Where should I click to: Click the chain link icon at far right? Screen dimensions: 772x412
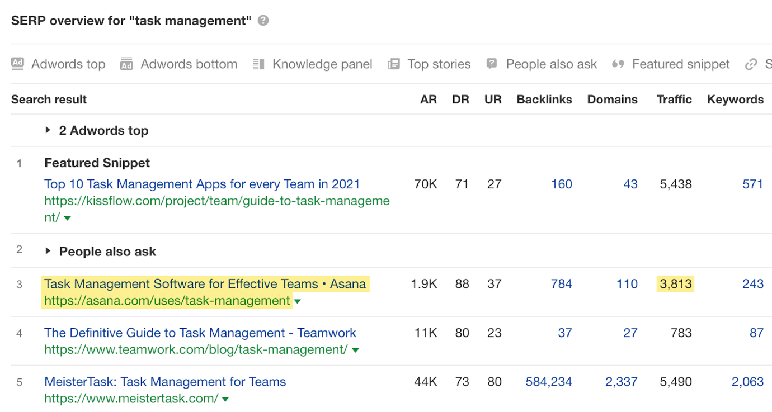751,64
